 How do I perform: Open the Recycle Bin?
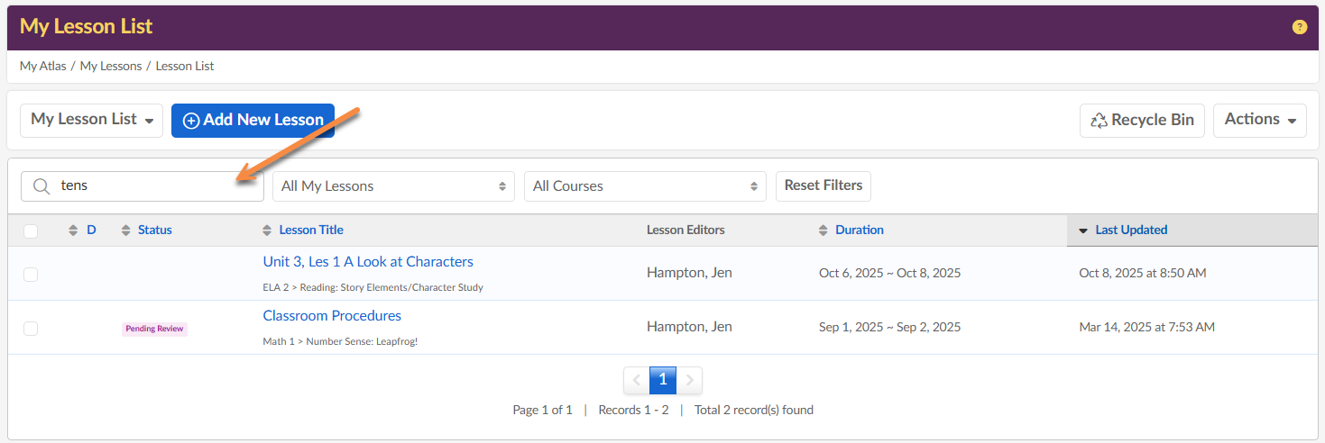click(1142, 120)
